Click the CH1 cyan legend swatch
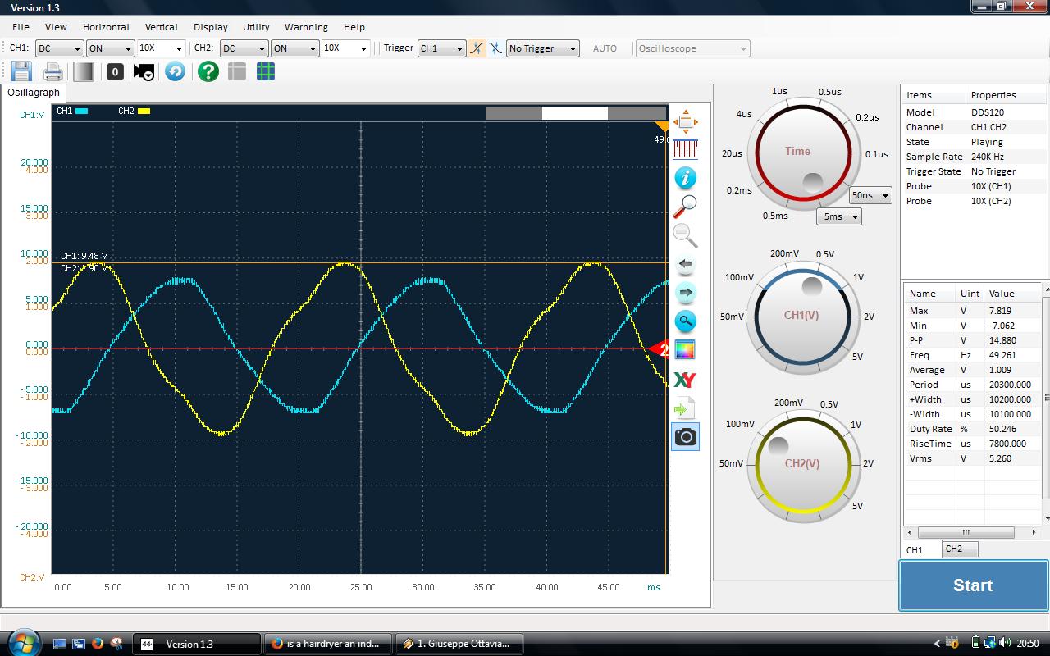 [x=81, y=111]
